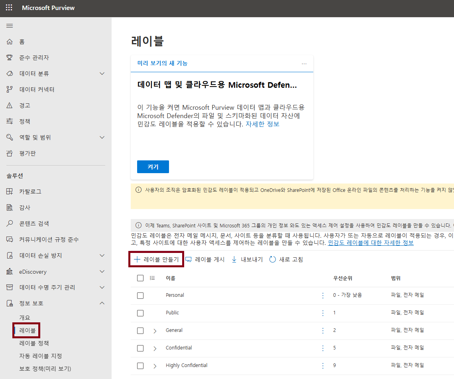Open 보호 정책(미리 보기) page
The height and width of the screenshot is (379, 454).
click(45, 369)
